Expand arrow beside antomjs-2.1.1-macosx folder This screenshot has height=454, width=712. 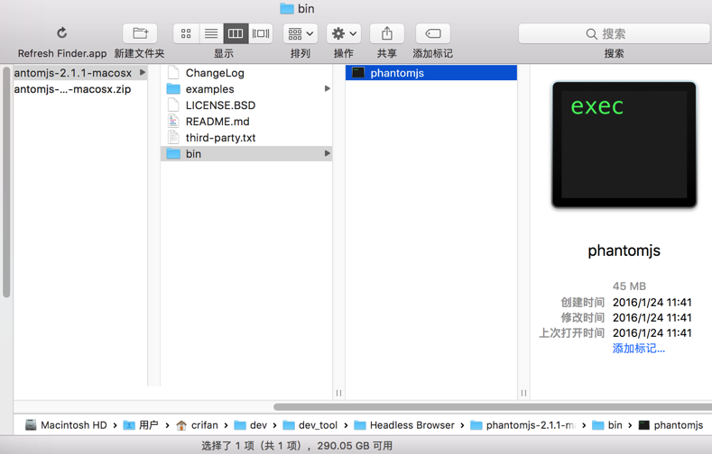point(143,72)
